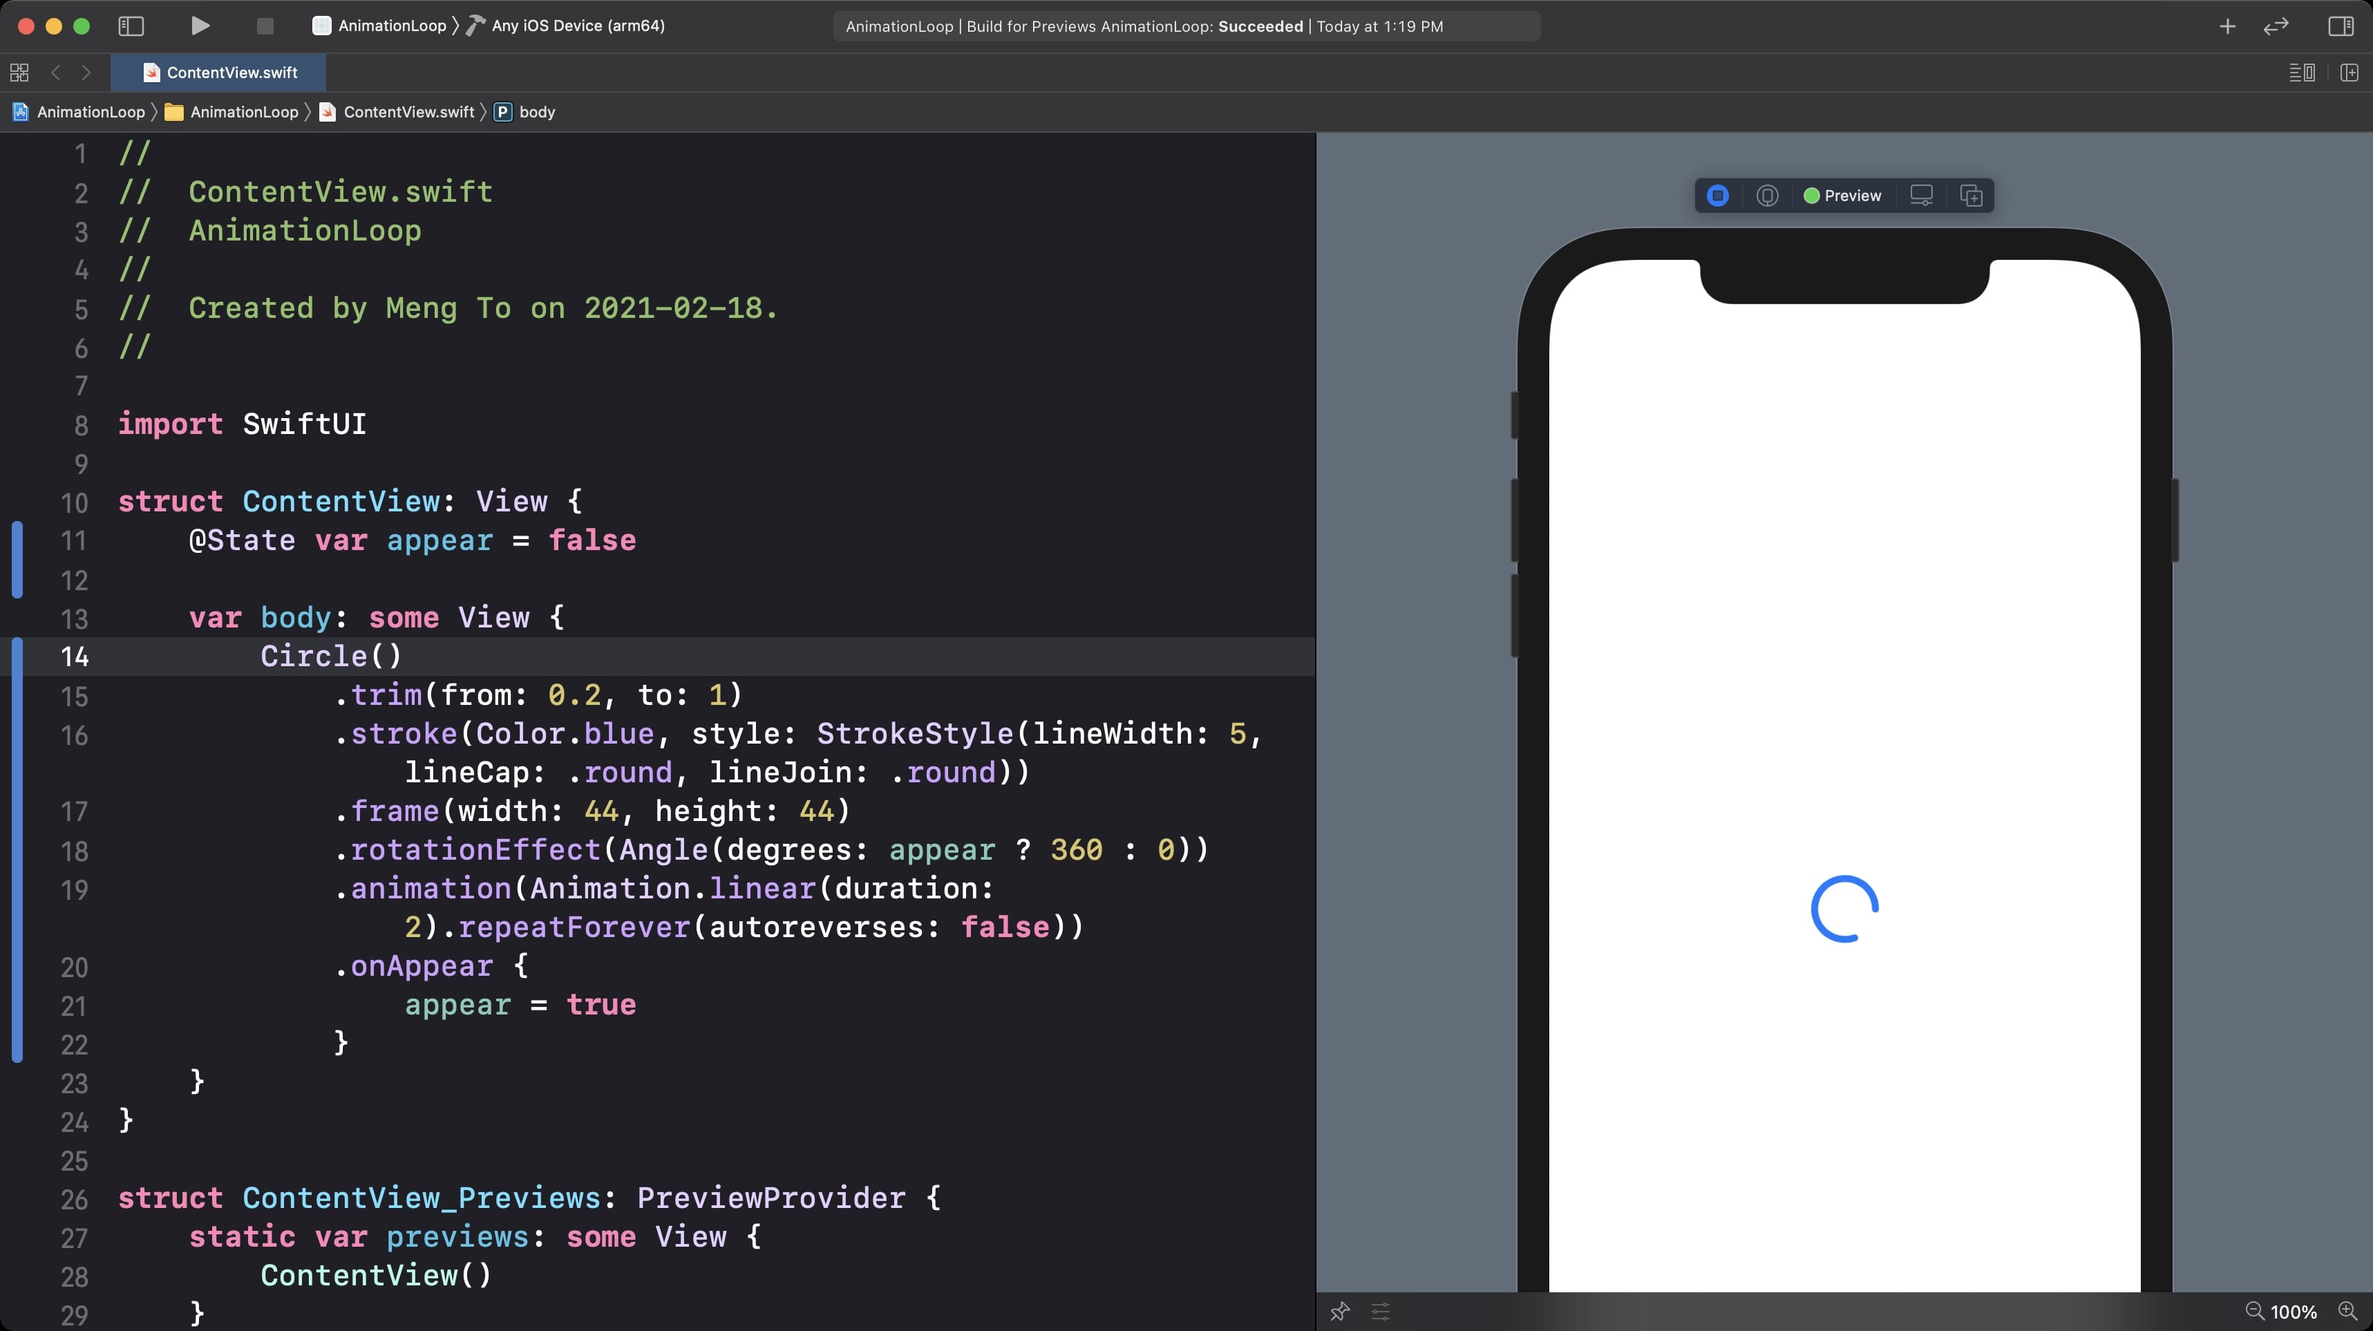Screen dimensions: 2373x1331
Task: Zoom in on the preview canvas
Action: point(2347,1311)
